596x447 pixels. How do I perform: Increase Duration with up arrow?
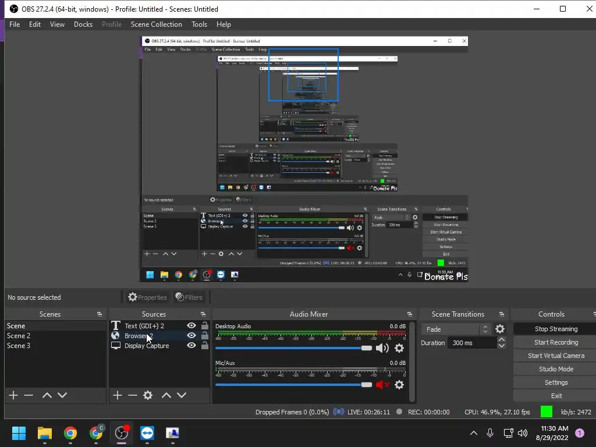coord(501,339)
